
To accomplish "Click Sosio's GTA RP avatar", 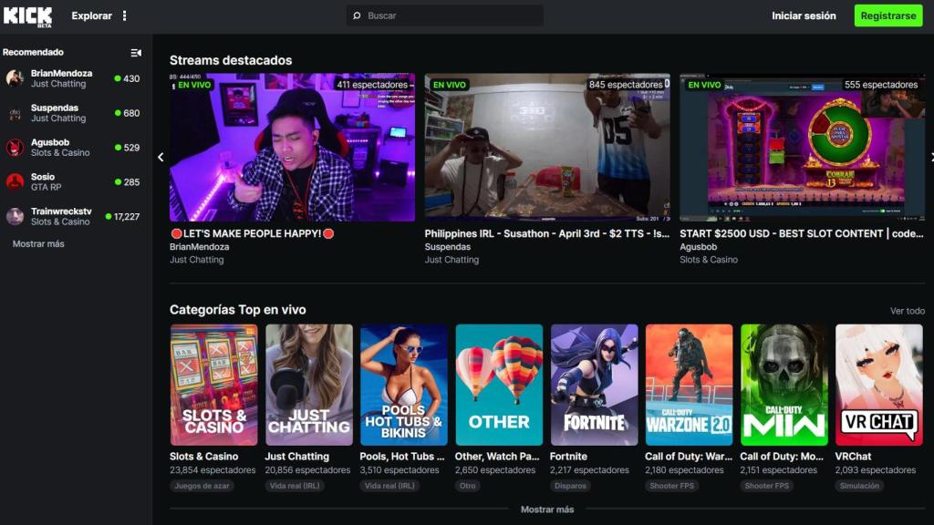I will pos(16,182).
